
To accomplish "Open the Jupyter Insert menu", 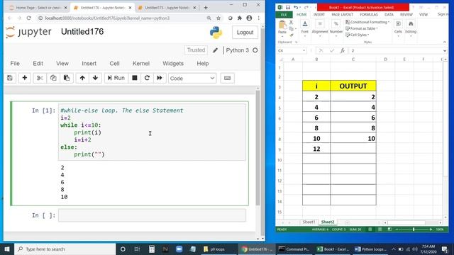I will [x=89, y=64].
